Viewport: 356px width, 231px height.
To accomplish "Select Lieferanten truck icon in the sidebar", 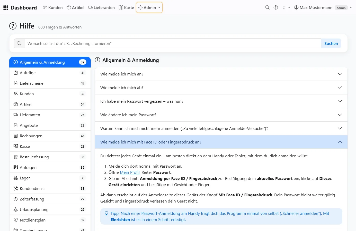I will tap(16, 115).
